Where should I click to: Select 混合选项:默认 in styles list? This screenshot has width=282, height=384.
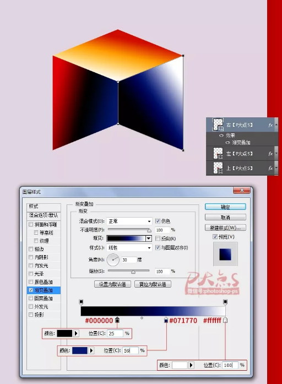44,215
